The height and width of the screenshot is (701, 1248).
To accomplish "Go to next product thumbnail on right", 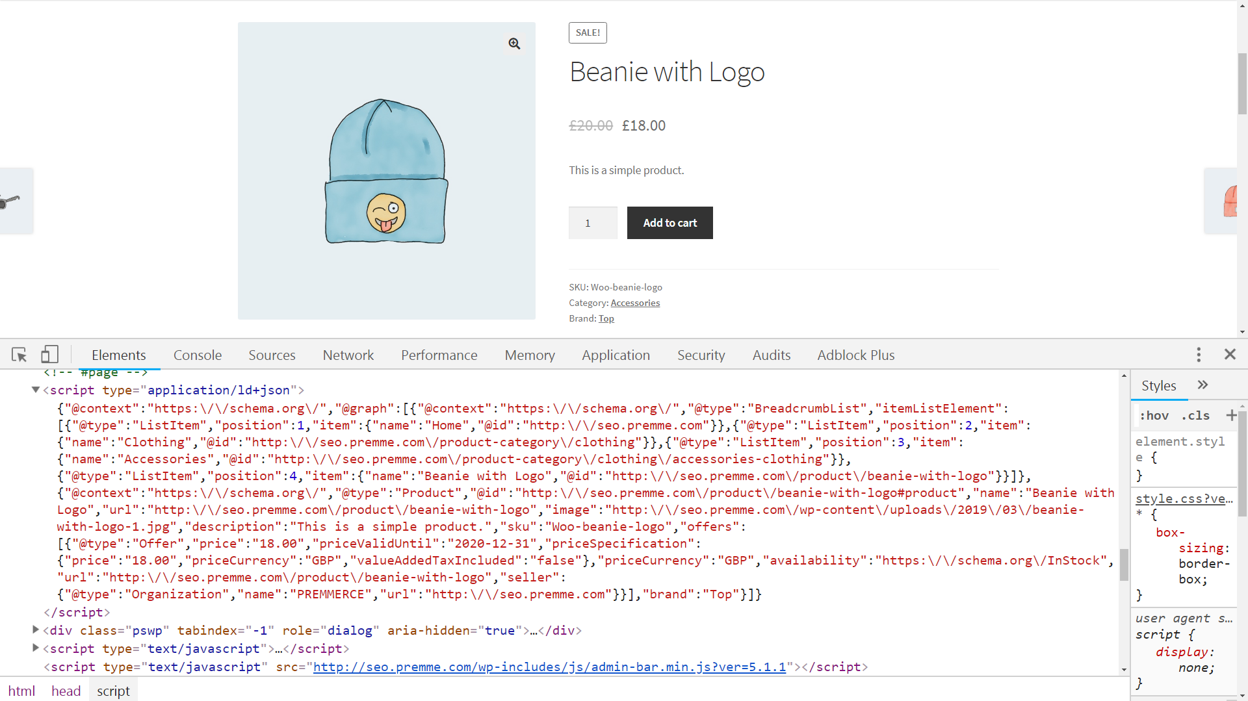I will (1221, 201).
